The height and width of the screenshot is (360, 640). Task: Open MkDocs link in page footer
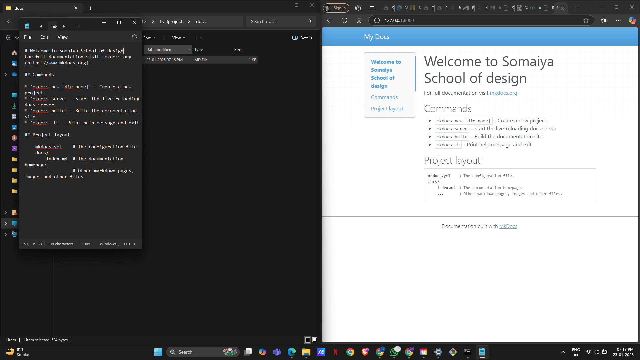point(508,226)
